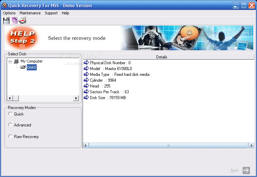
Task: Close the Quick Recovery window
Action: click(252, 5)
